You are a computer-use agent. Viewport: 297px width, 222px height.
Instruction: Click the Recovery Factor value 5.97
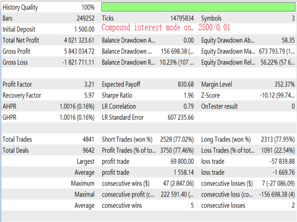(89, 95)
